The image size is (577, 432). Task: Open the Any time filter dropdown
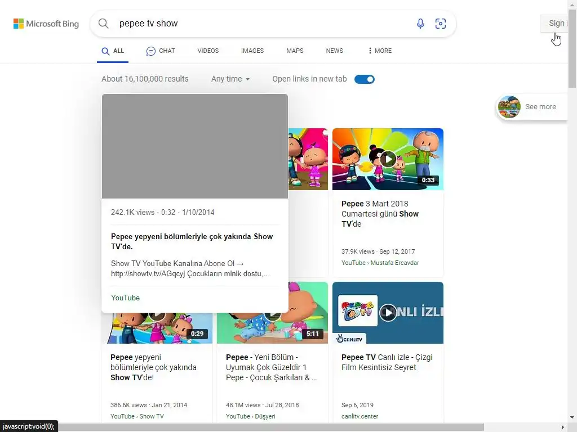point(230,79)
